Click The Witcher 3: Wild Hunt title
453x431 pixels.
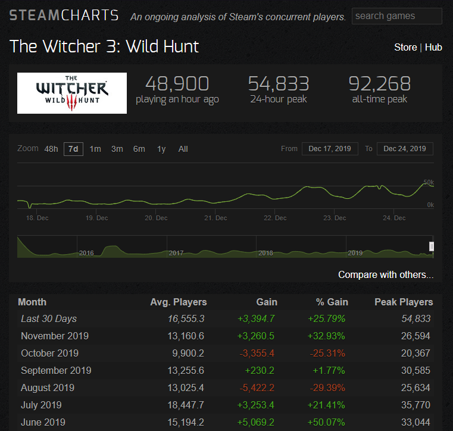tap(104, 46)
